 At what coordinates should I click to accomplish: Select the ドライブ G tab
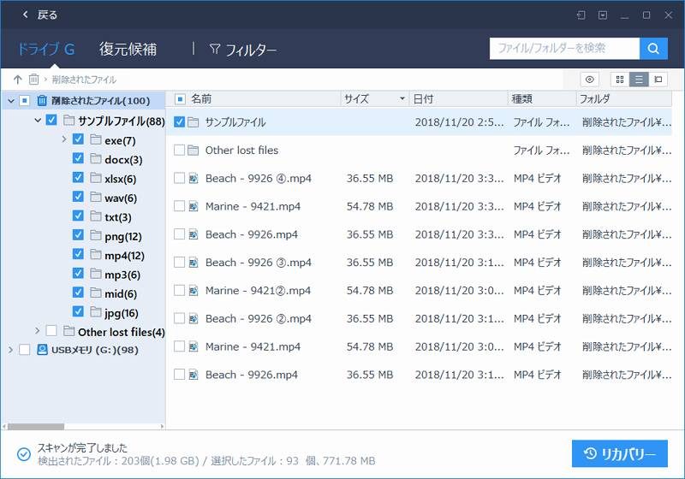[45, 49]
